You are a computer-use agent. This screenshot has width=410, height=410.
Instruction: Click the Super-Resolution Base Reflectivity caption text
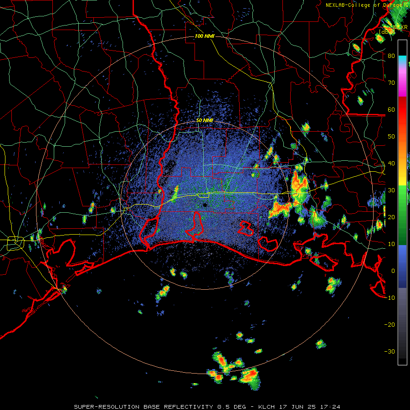pyautogui.click(x=207, y=407)
